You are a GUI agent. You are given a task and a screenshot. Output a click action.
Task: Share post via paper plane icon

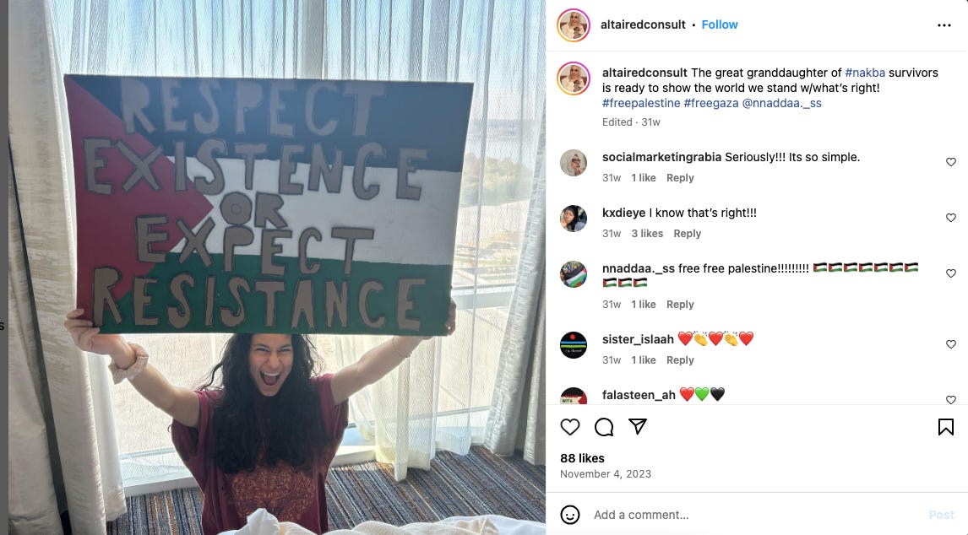click(x=638, y=426)
